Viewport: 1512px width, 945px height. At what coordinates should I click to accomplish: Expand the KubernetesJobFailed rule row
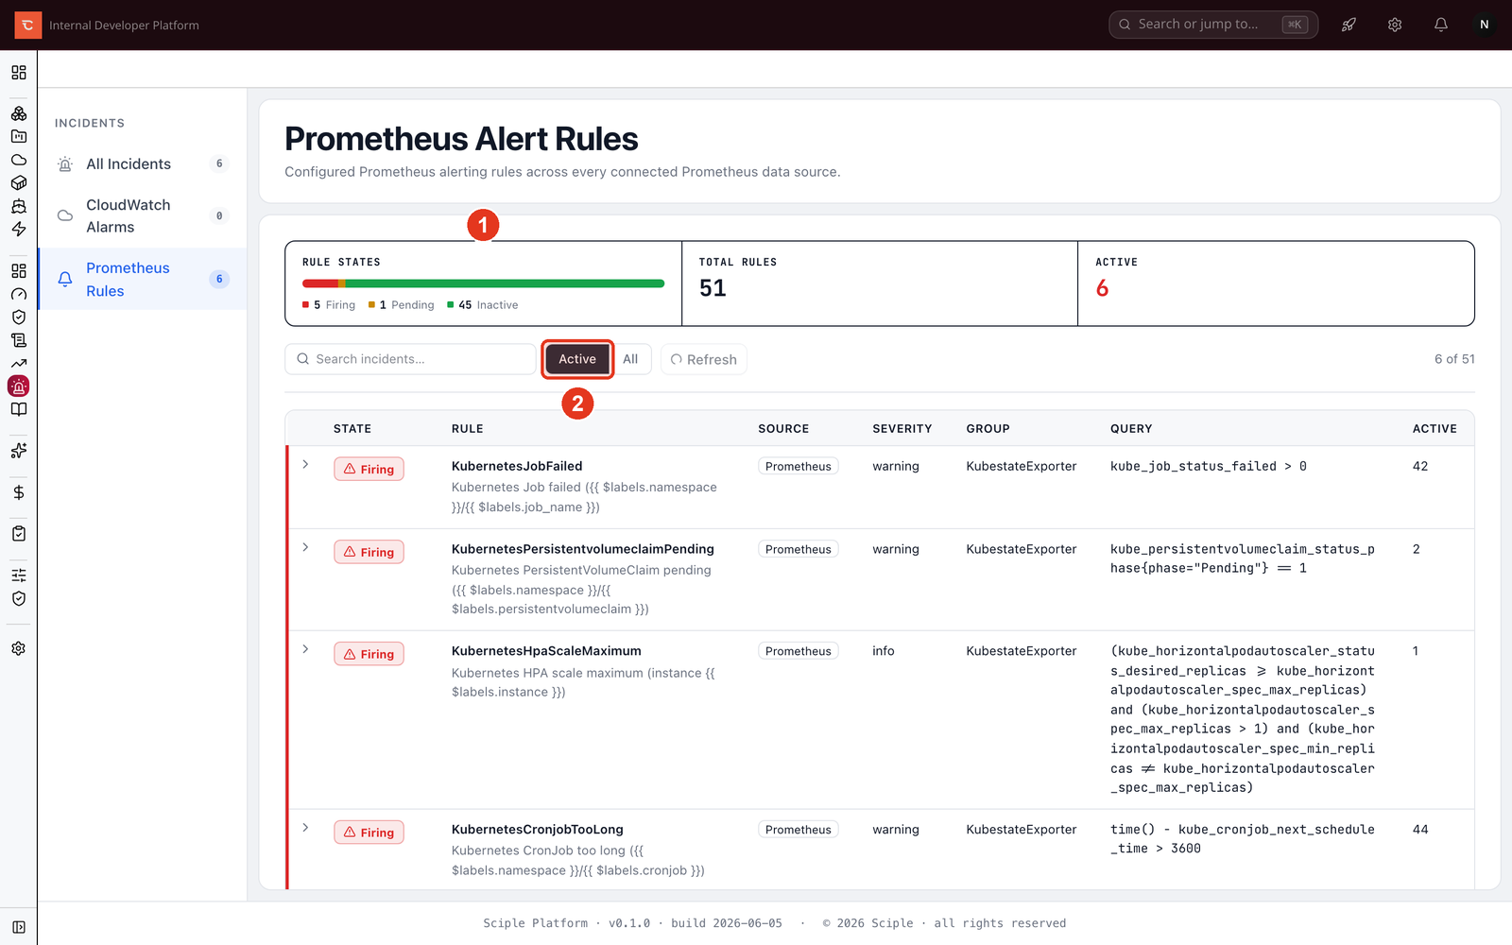pyautogui.click(x=305, y=464)
